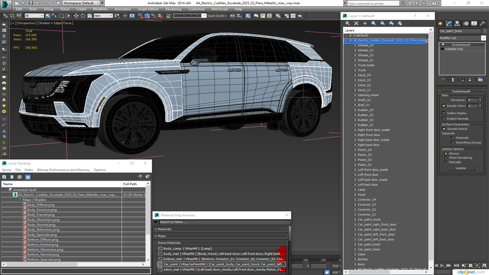Toggle Angle Snap in main toolbar

point(147,16)
